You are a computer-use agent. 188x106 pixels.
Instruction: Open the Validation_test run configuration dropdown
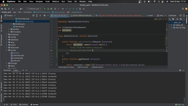point(34,9)
